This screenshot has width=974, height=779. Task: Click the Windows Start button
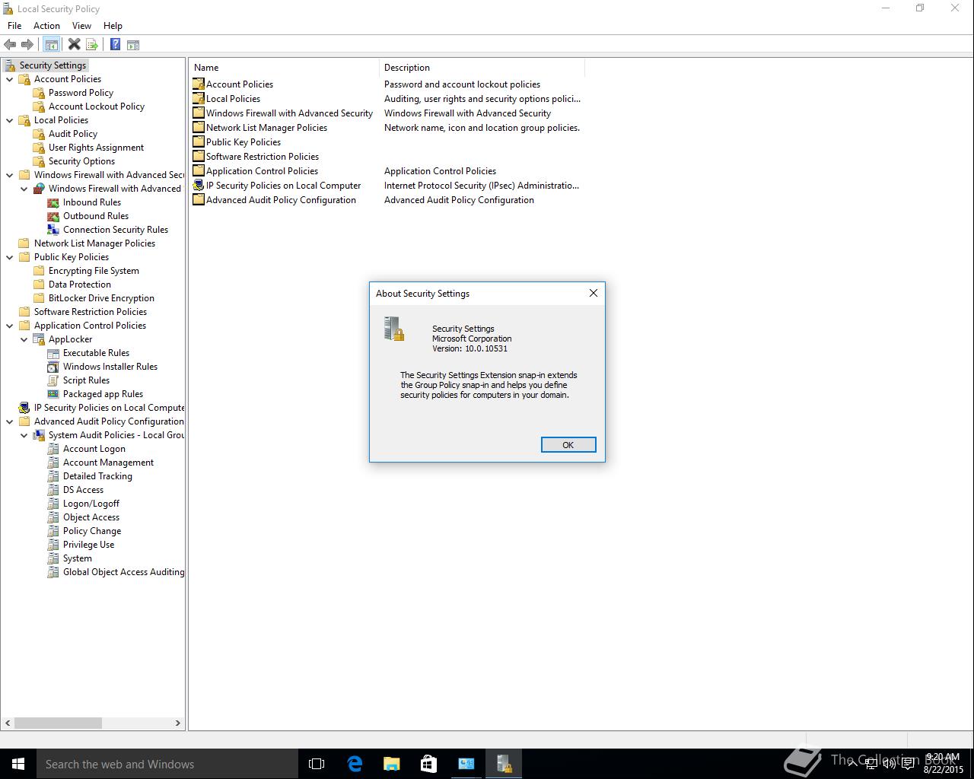click(x=18, y=764)
